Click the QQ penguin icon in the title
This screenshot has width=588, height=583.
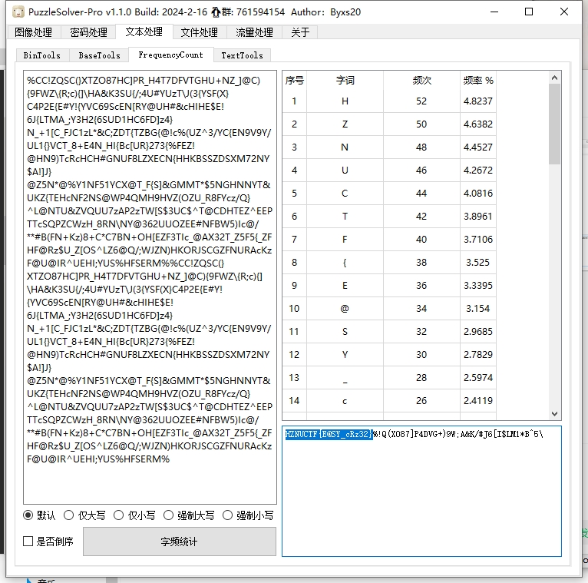pos(217,12)
